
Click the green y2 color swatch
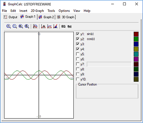136,39
